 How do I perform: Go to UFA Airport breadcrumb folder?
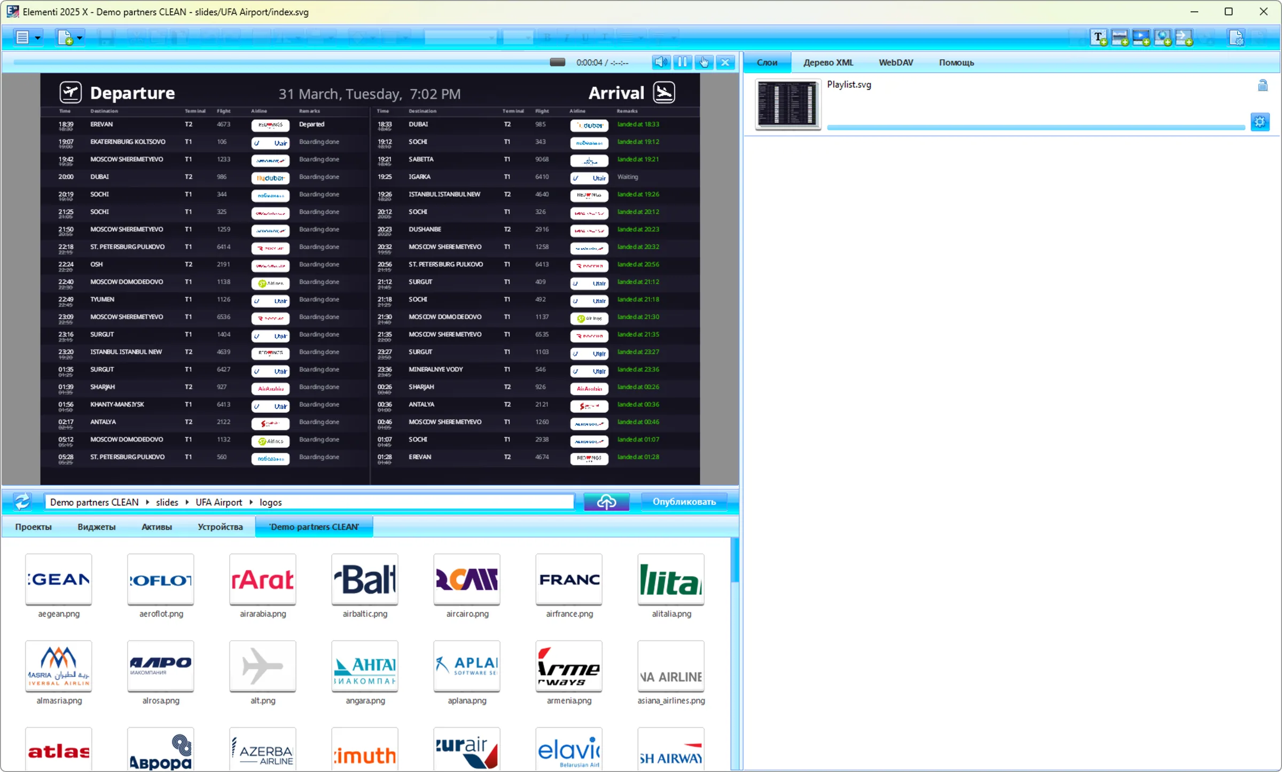pos(218,502)
